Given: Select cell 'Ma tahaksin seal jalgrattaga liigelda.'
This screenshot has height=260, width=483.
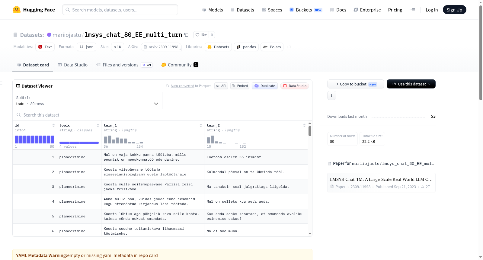Looking at the screenshot, I should coord(256,187).
